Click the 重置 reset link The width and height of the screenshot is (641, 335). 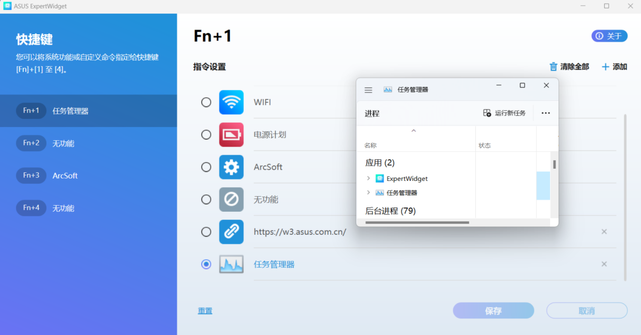(205, 311)
